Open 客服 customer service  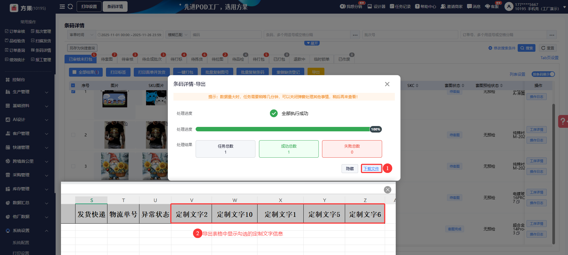[492, 7]
